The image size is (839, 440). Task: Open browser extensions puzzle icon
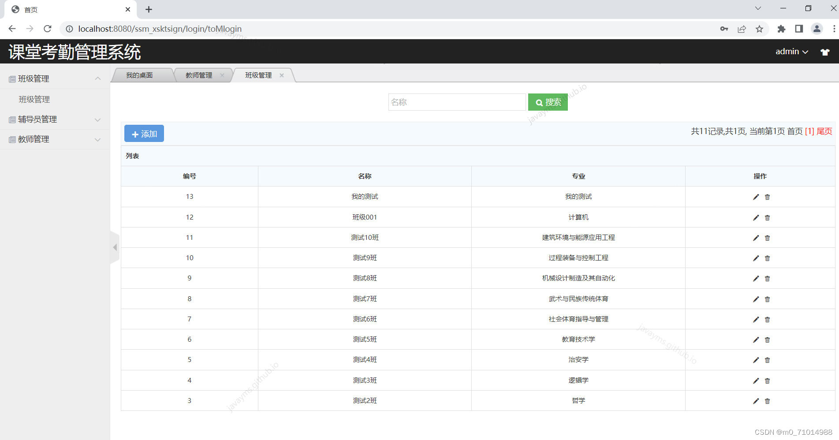[781, 29]
